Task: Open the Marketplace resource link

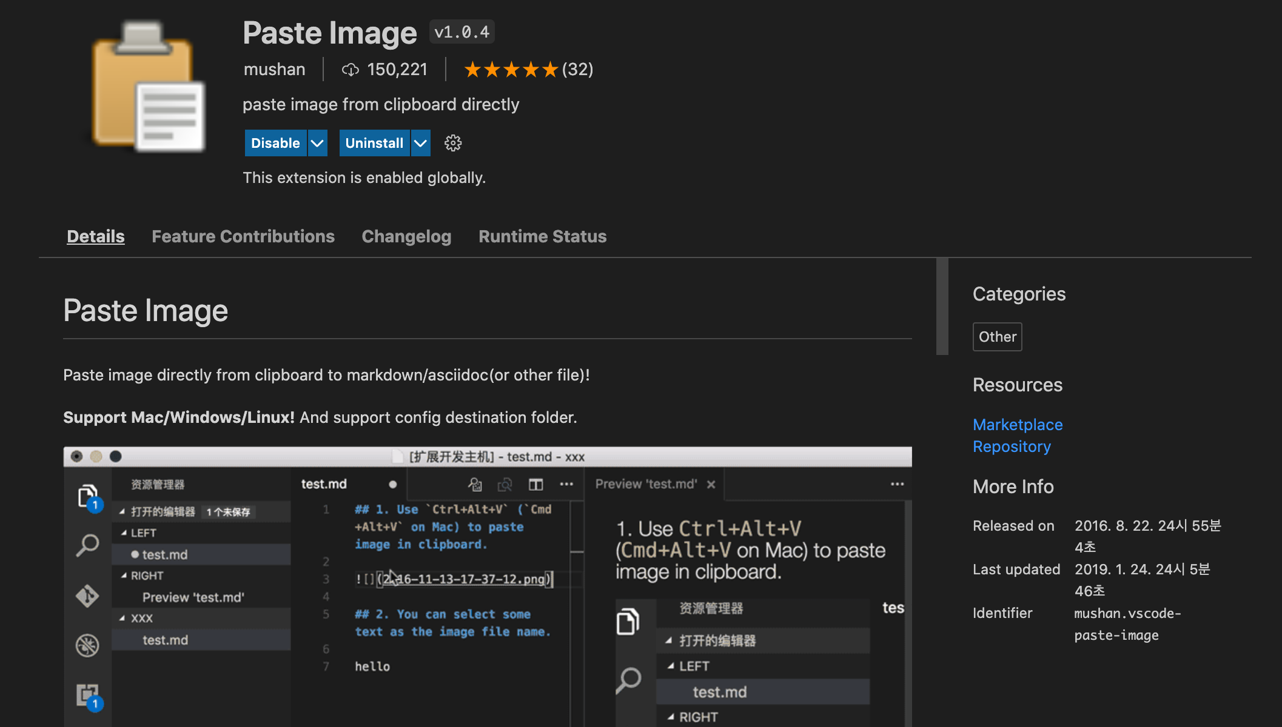Action: pos(1017,425)
